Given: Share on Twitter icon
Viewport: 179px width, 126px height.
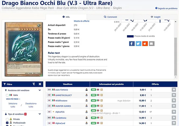Looking at the screenshot, I should [138, 44].
